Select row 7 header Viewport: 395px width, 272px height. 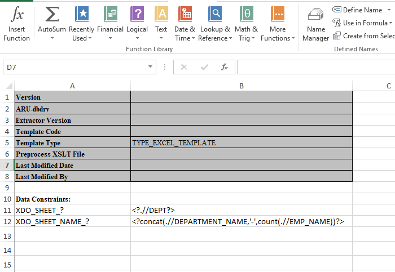[x=7, y=165]
